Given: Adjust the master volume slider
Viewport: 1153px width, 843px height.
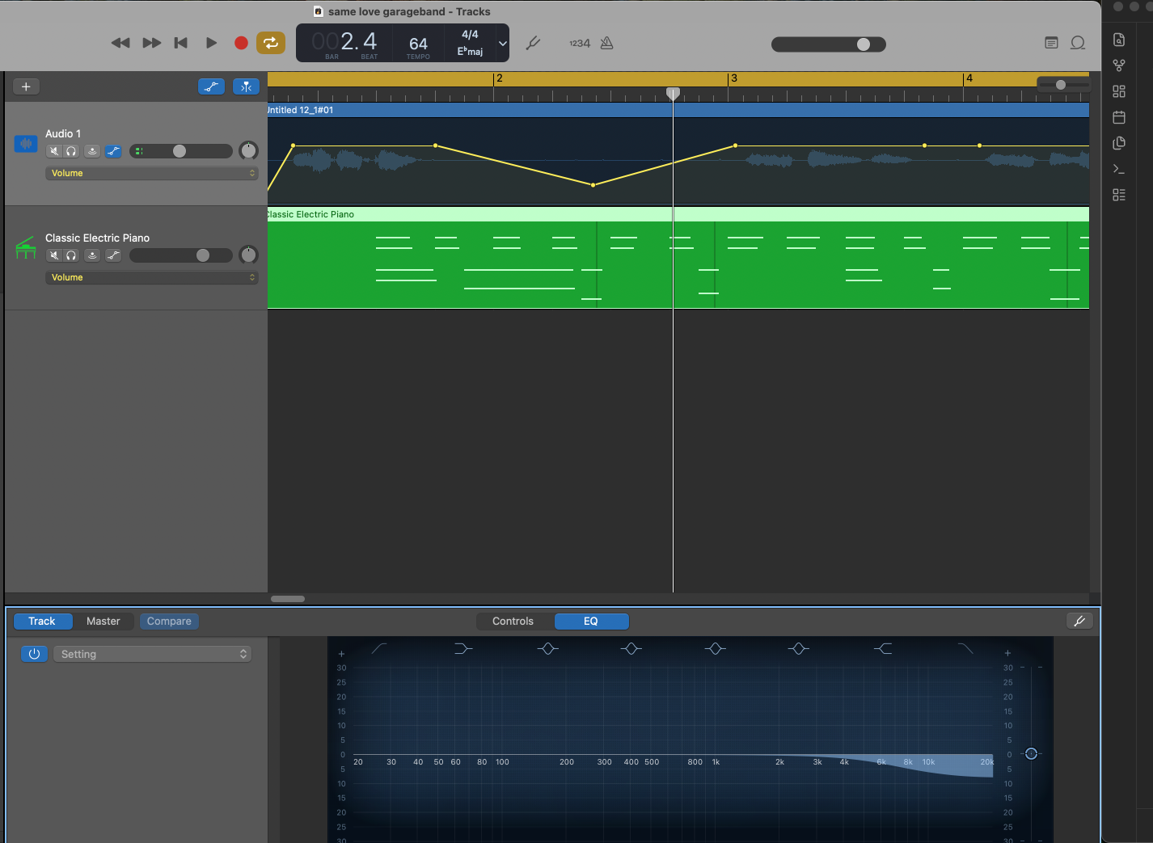Looking at the screenshot, I should point(864,44).
